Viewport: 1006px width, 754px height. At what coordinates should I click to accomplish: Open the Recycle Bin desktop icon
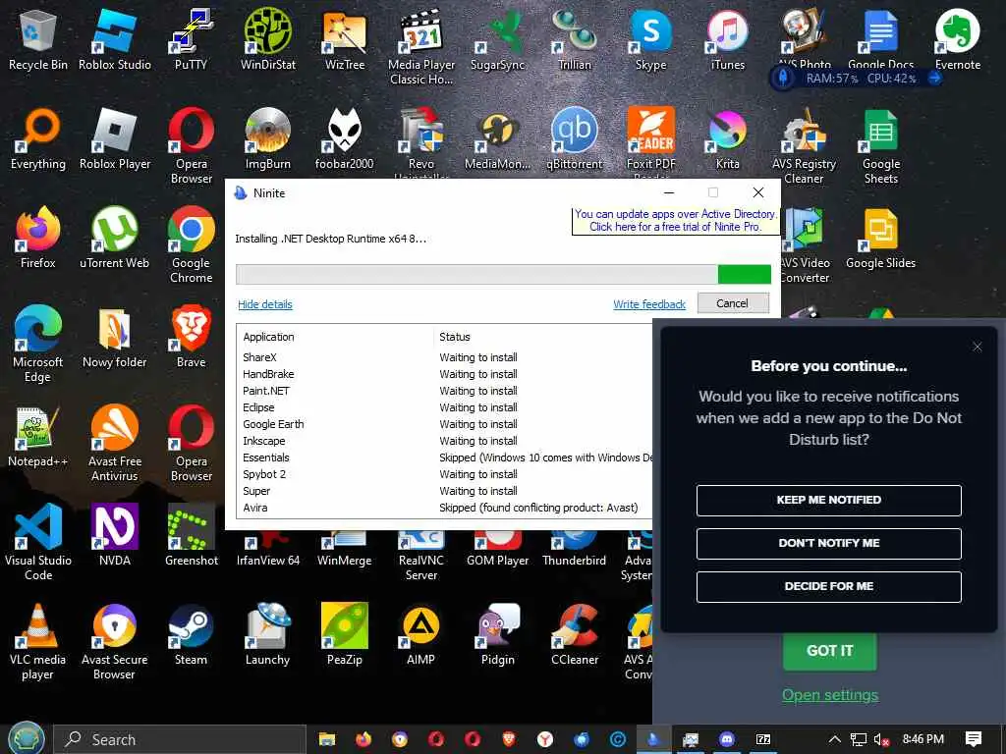(38, 39)
